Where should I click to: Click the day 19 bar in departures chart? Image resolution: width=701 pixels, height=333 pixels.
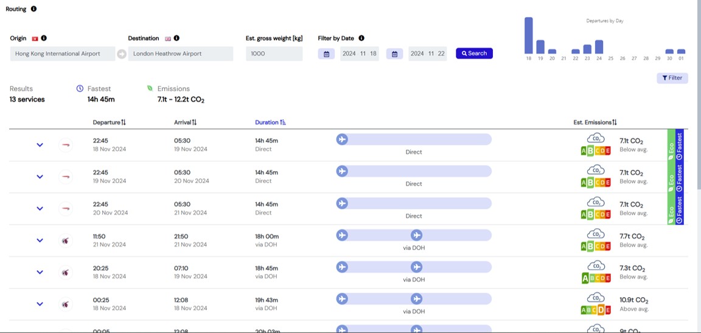pos(540,47)
